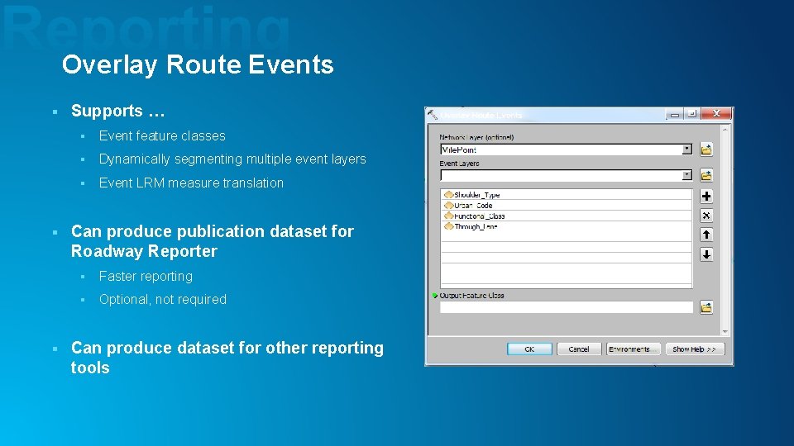
Task: Select the Shoulder_Type layer row
Action: [x=566, y=195]
